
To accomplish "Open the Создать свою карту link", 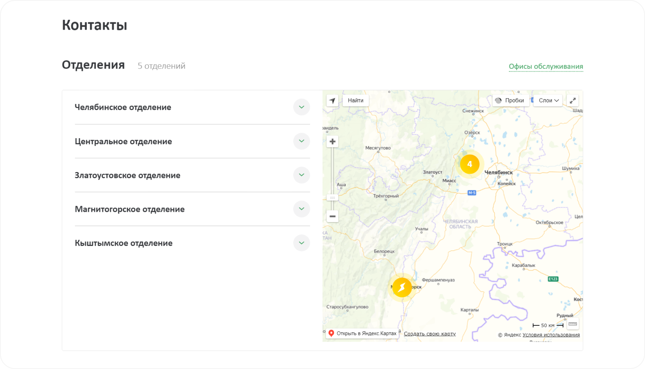I will click(430, 334).
